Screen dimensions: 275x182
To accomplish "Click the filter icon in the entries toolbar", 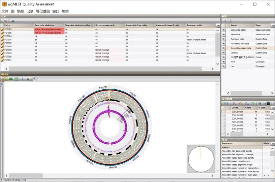I will point(5,21).
